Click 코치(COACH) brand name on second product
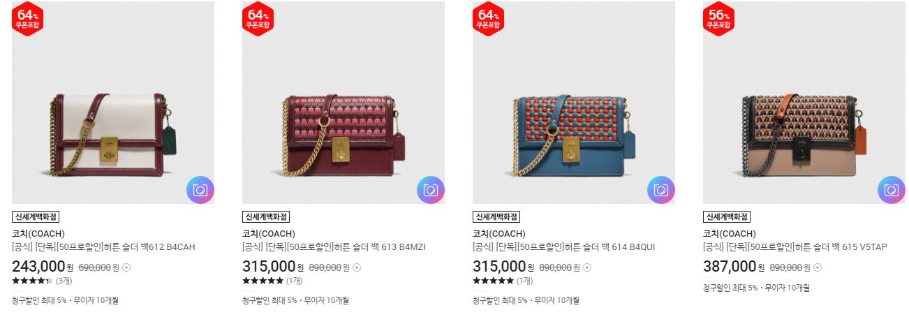Viewport: 909px width, 324px height. tap(269, 233)
